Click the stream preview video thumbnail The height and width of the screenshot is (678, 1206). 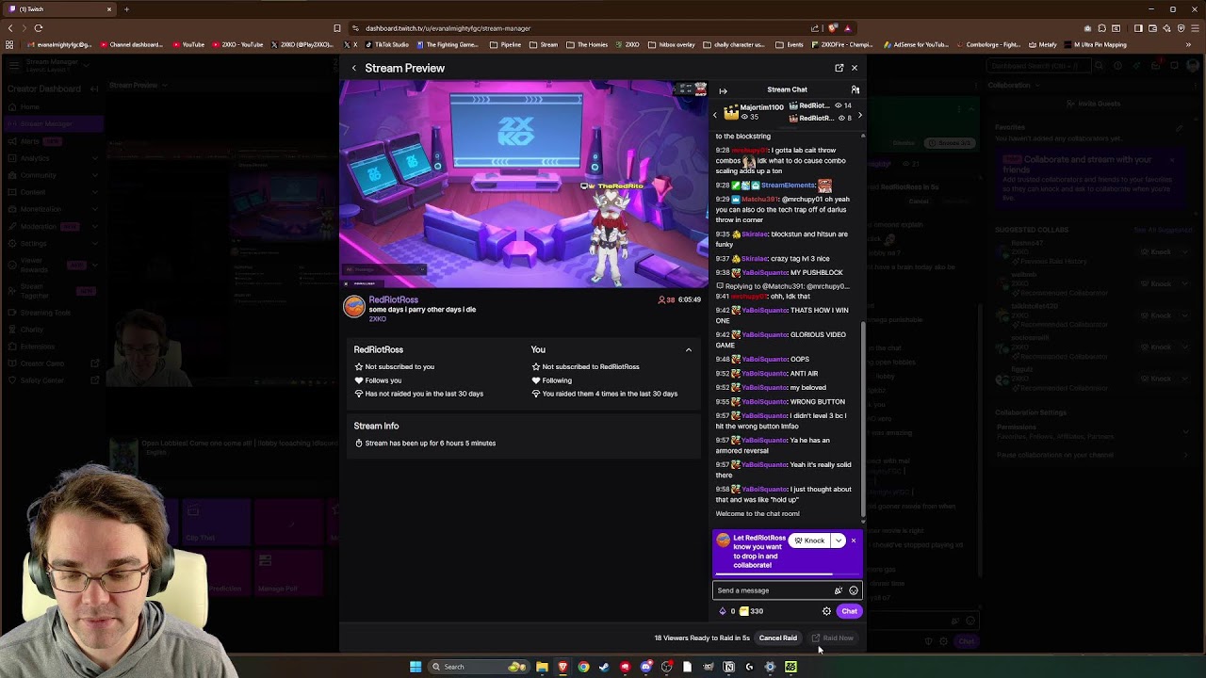click(524, 184)
